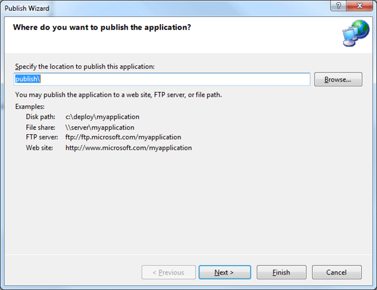Image resolution: width=377 pixels, height=290 pixels.
Task: Click the 'Specify the location' label
Action: (85, 66)
